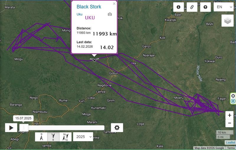
Task: Click the link/share icon button
Action: [192, 7]
